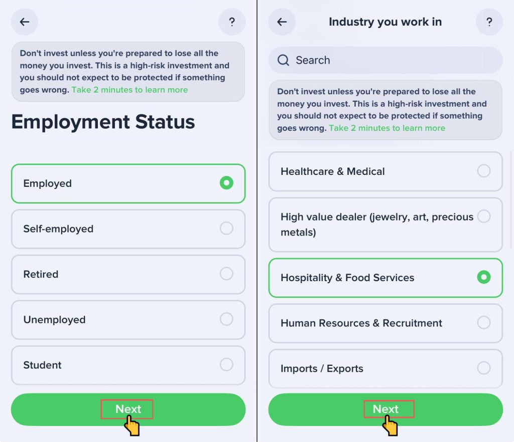514x442 pixels.
Task: Select the Self-employed radio option
Action: pyautogui.click(x=226, y=229)
